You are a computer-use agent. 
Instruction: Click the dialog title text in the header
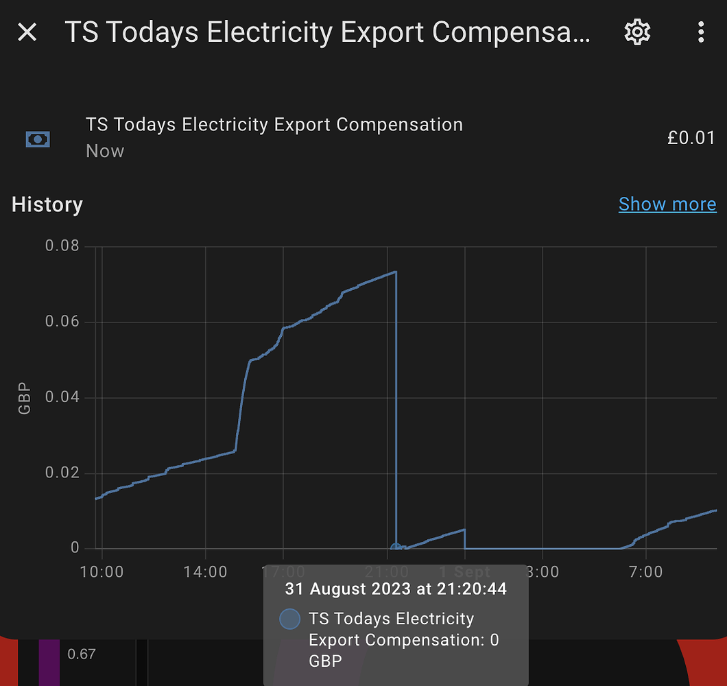(x=327, y=32)
